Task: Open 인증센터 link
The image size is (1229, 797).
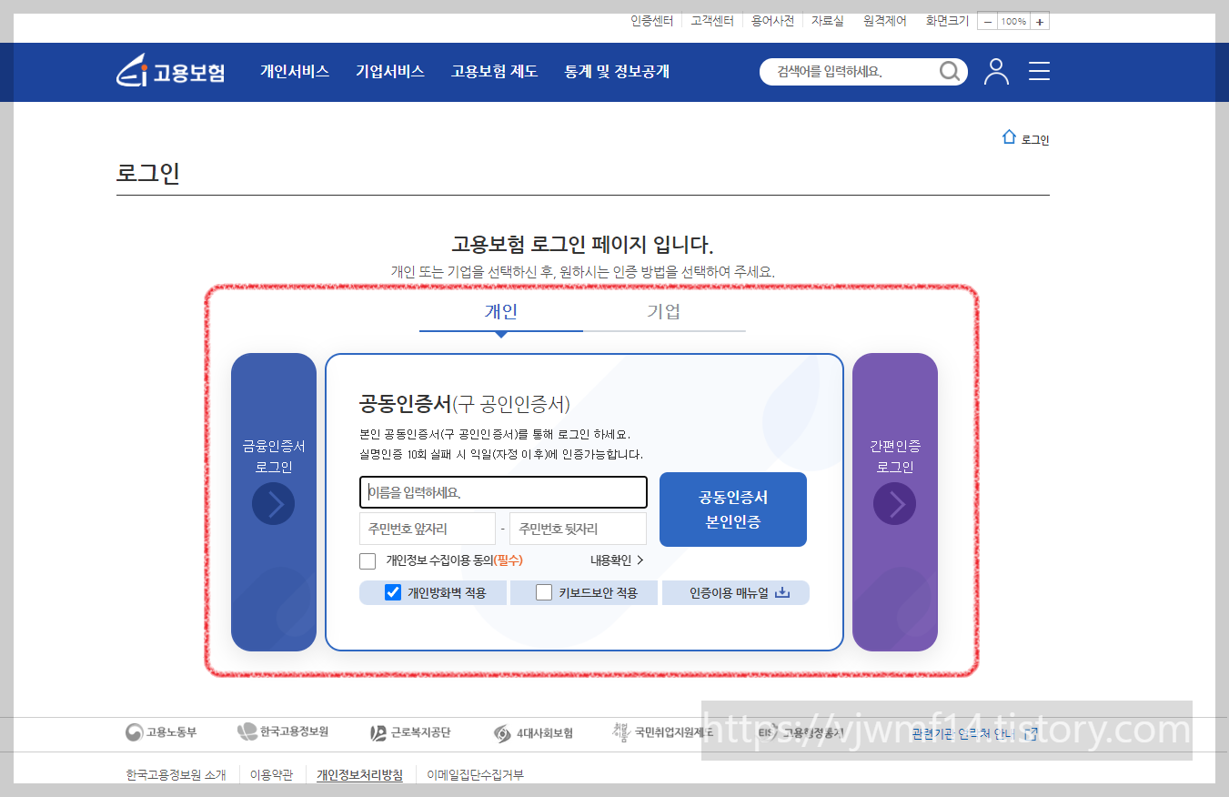Action: (x=651, y=21)
